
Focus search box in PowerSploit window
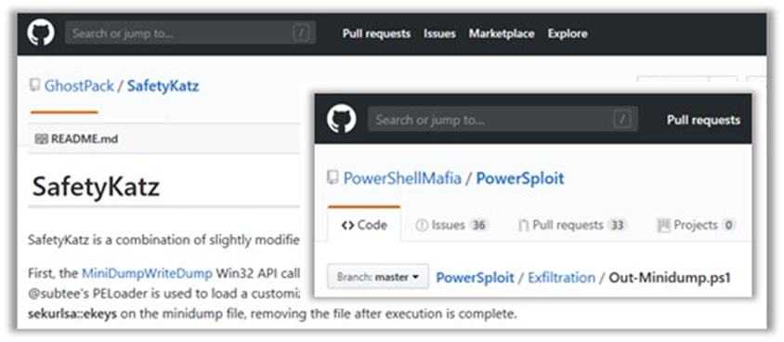[x=503, y=120]
